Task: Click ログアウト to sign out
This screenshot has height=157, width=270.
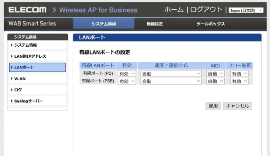Action: pyautogui.click(x=206, y=10)
